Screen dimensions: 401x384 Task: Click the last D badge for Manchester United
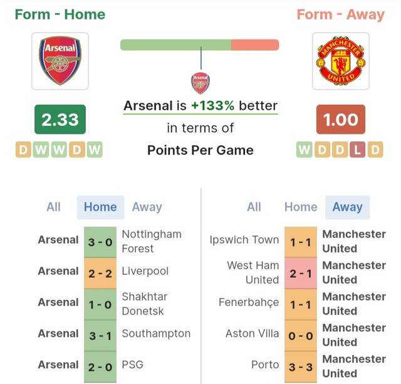click(375, 149)
